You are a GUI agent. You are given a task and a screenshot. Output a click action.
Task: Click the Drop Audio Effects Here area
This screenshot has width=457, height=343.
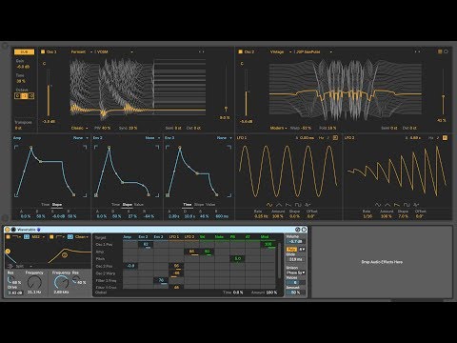(382, 262)
